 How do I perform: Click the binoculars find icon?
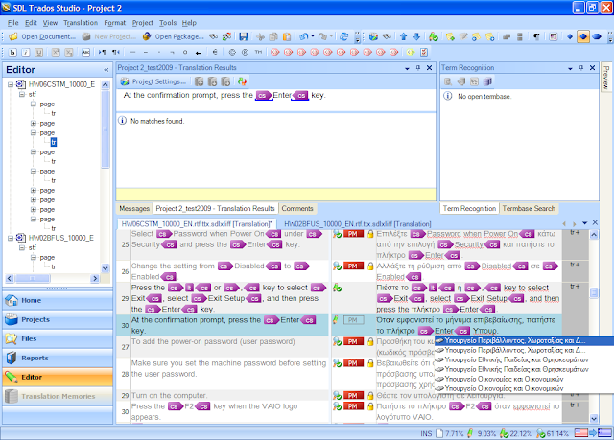213,36
